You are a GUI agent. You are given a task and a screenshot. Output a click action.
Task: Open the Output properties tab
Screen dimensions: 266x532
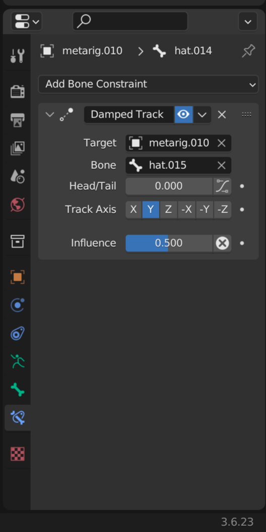tap(17, 120)
